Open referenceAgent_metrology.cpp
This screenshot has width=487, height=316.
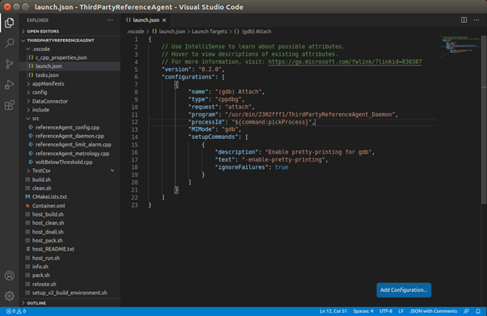coord(70,154)
